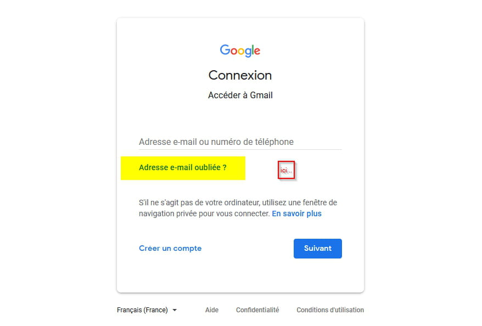Click the underline of the email field
482x326 pixels.
(x=240, y=149)
